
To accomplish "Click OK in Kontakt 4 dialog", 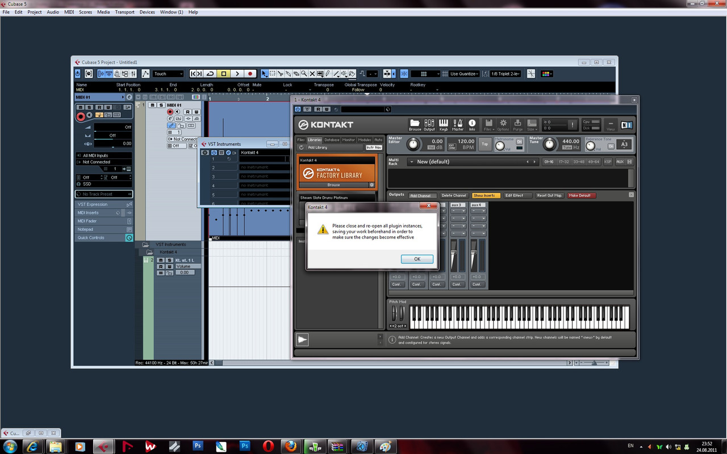I will click(417, 259).
